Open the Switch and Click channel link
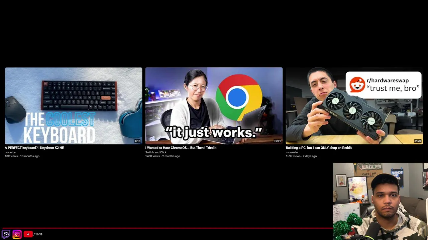This screenshot has height=240, width=428. point(155,152)
